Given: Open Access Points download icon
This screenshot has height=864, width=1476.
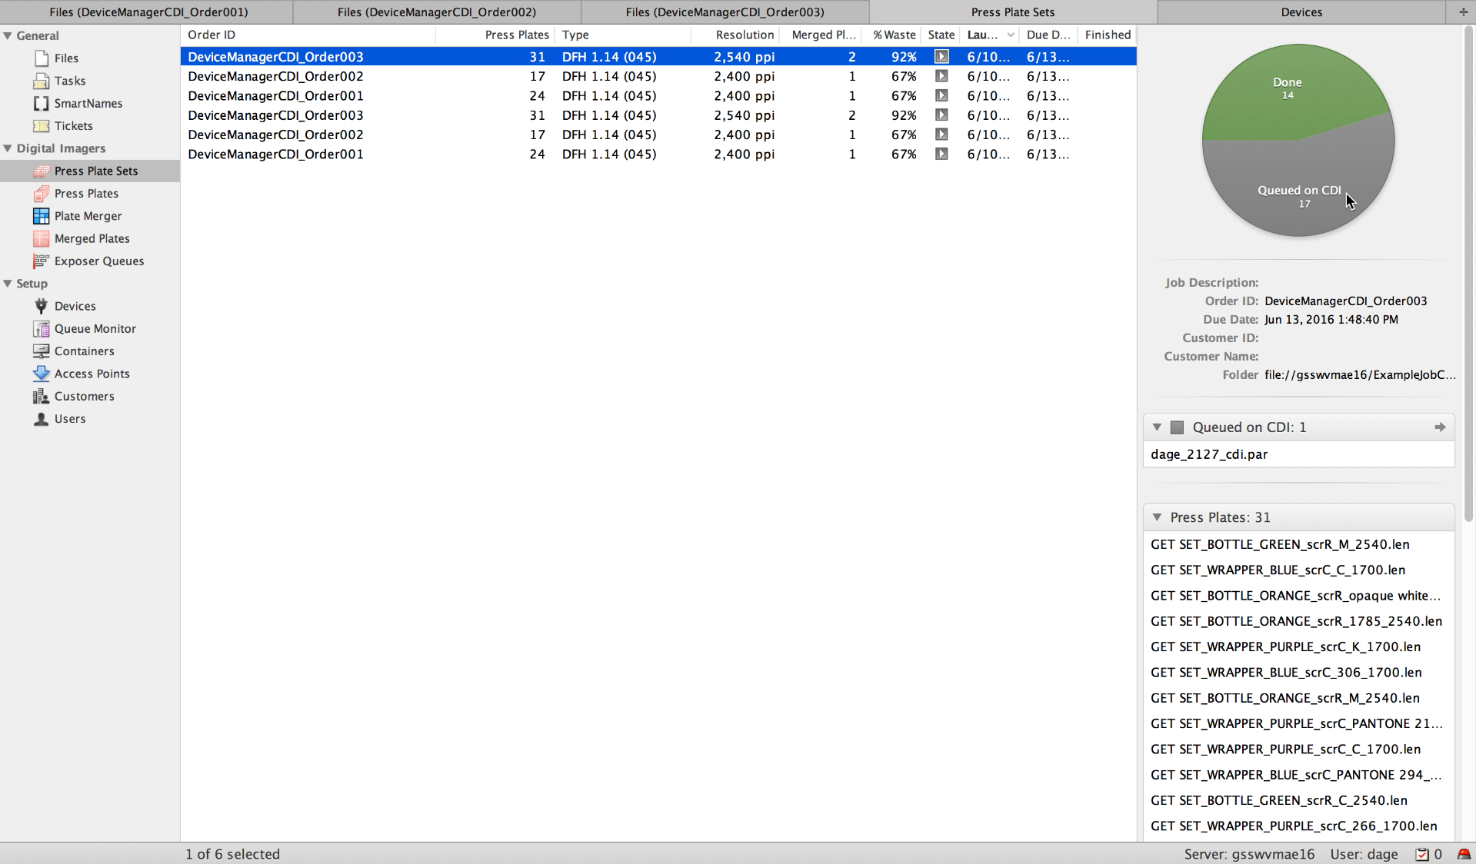Looking at the screenshot, I should [x=41, y=374].
